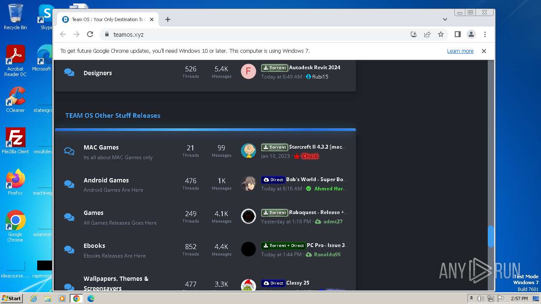Open the Ebooks forum chat-bubble icon

69,250
